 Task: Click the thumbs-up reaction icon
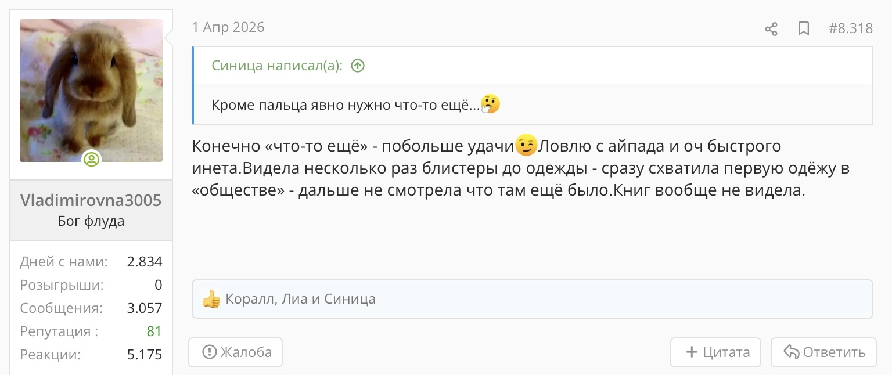tap(211, 300)
